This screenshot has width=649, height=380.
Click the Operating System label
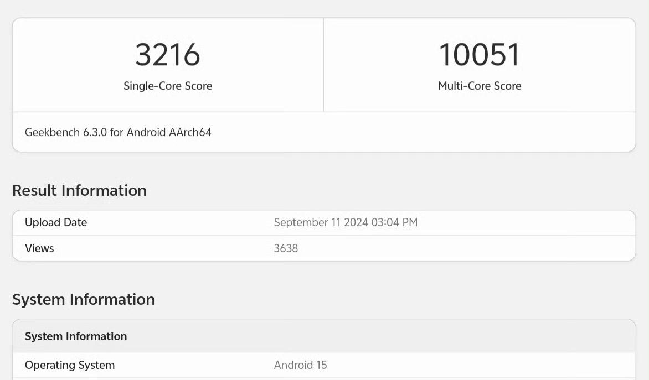(x=70, y=365)
